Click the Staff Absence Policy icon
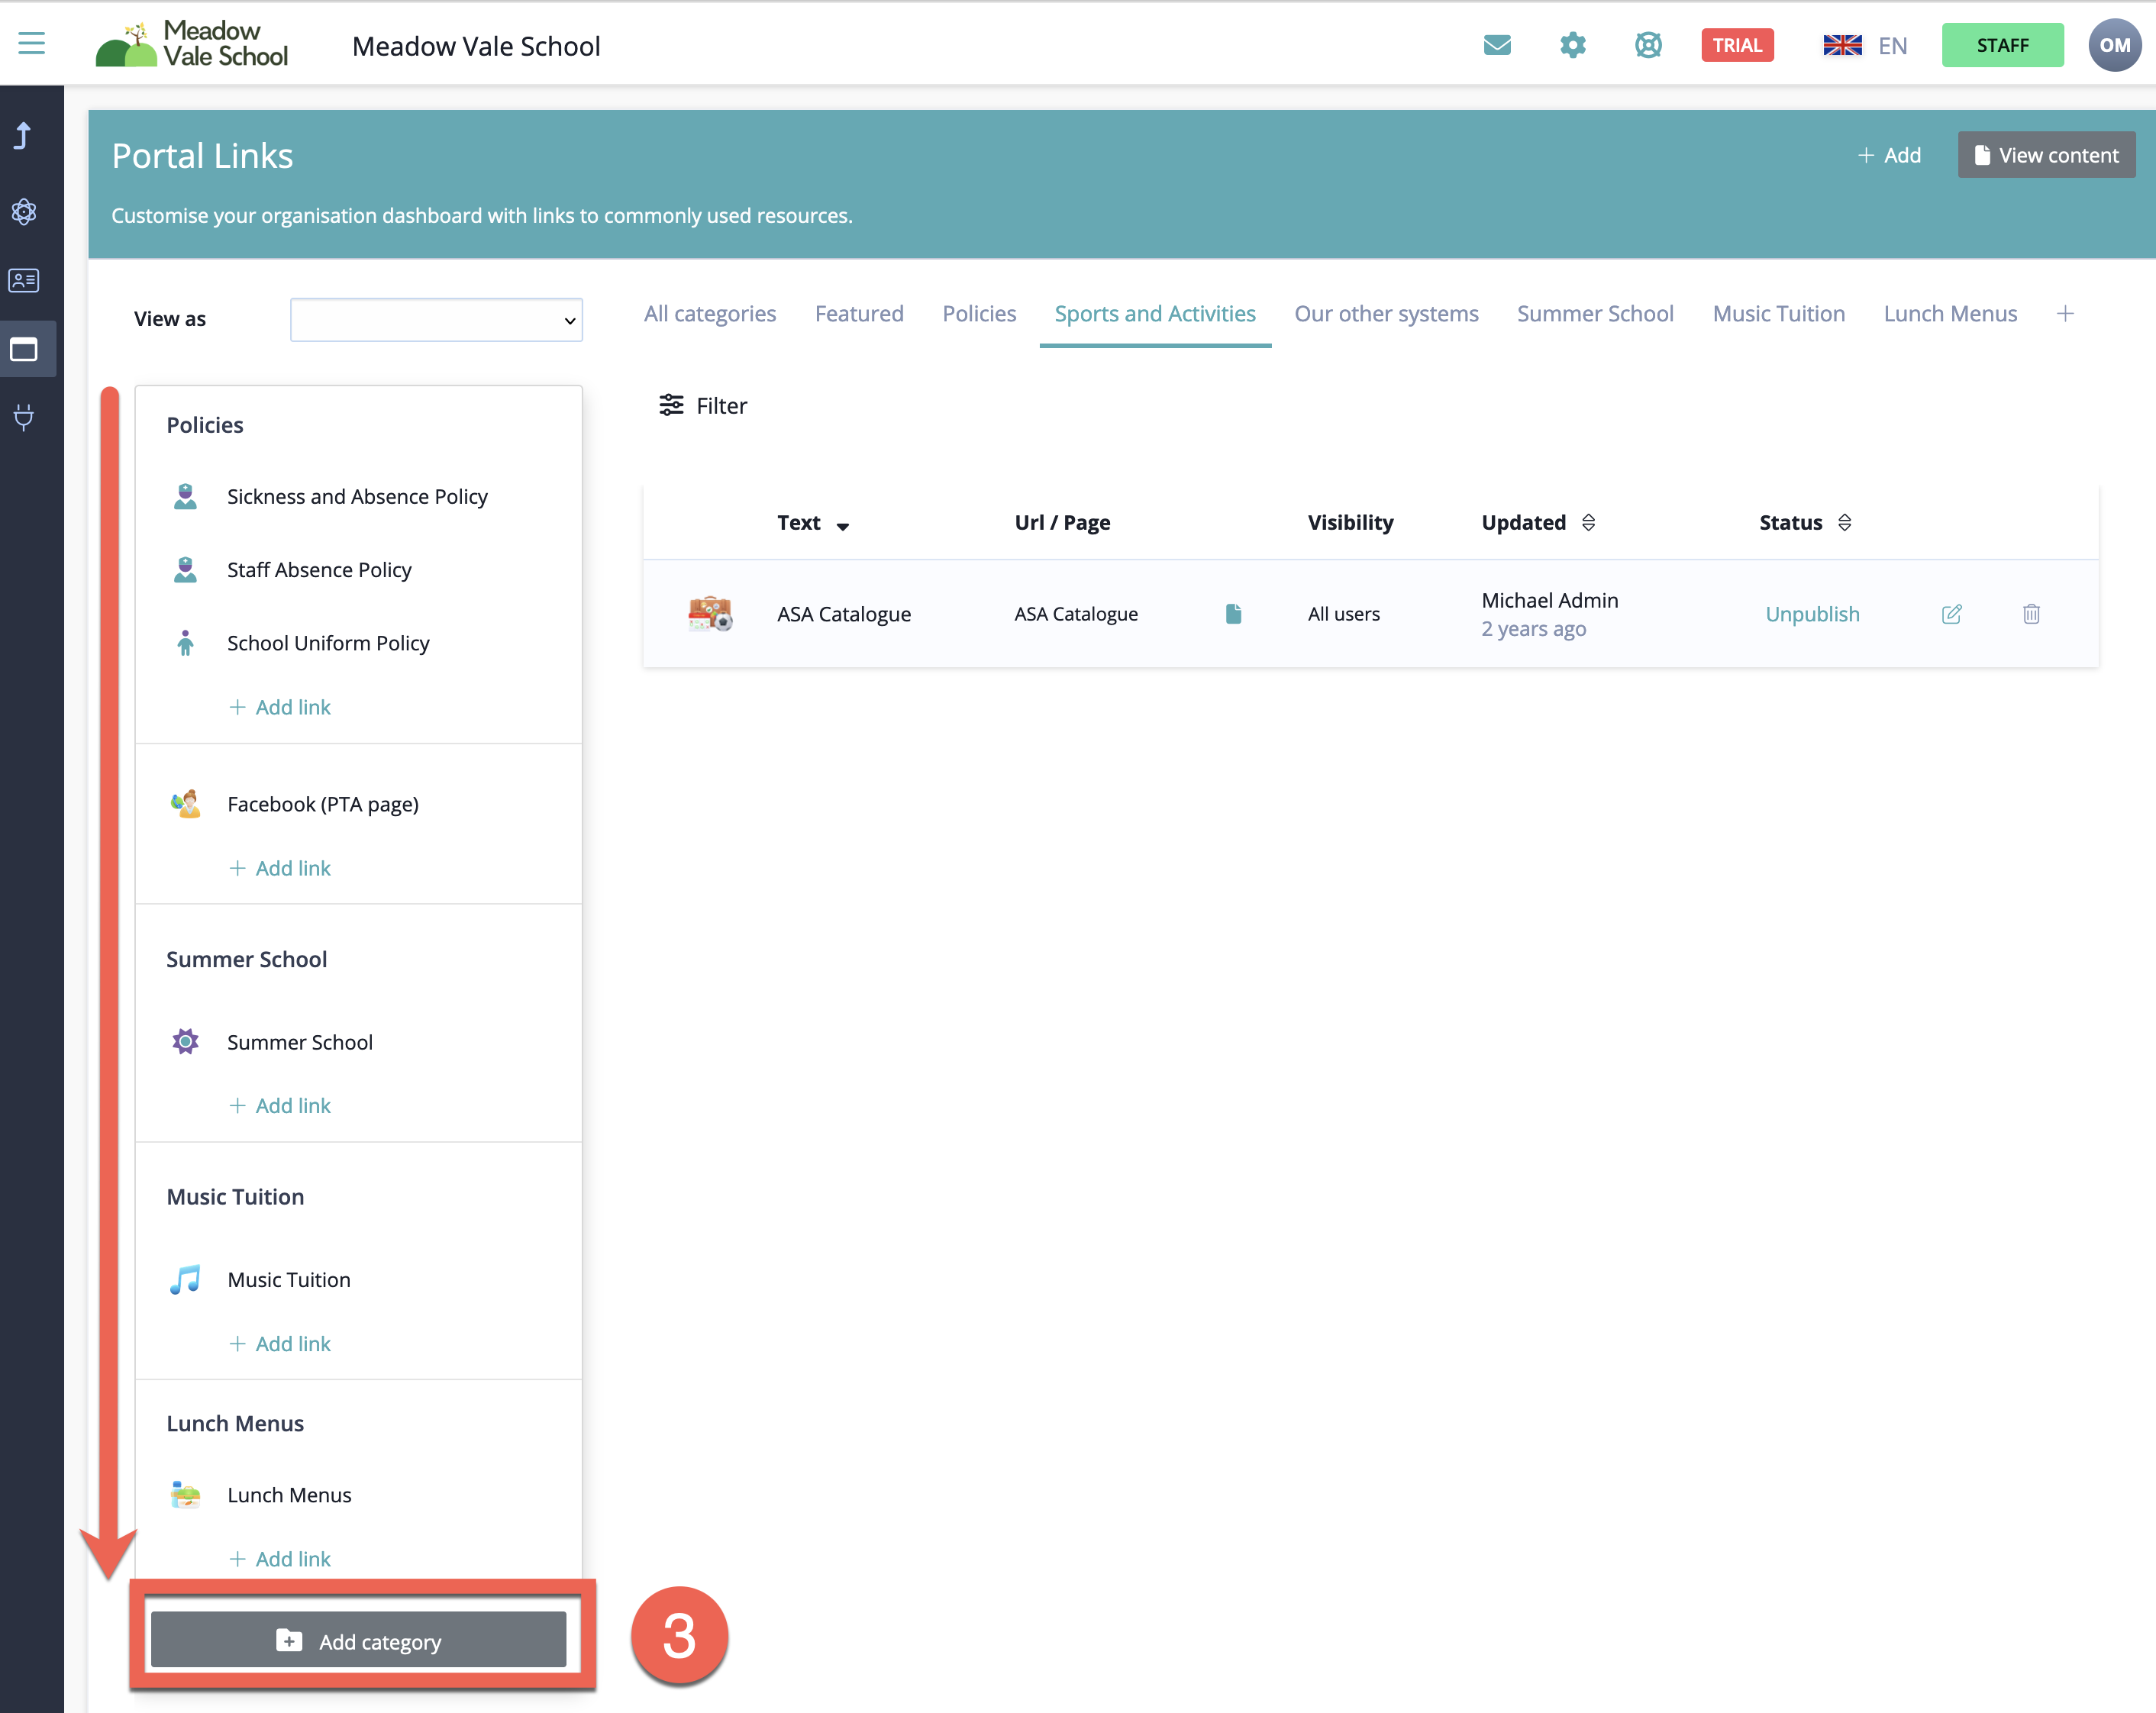The width and height of the screenshot is (2156, 1713). click(x=185, y=569)
